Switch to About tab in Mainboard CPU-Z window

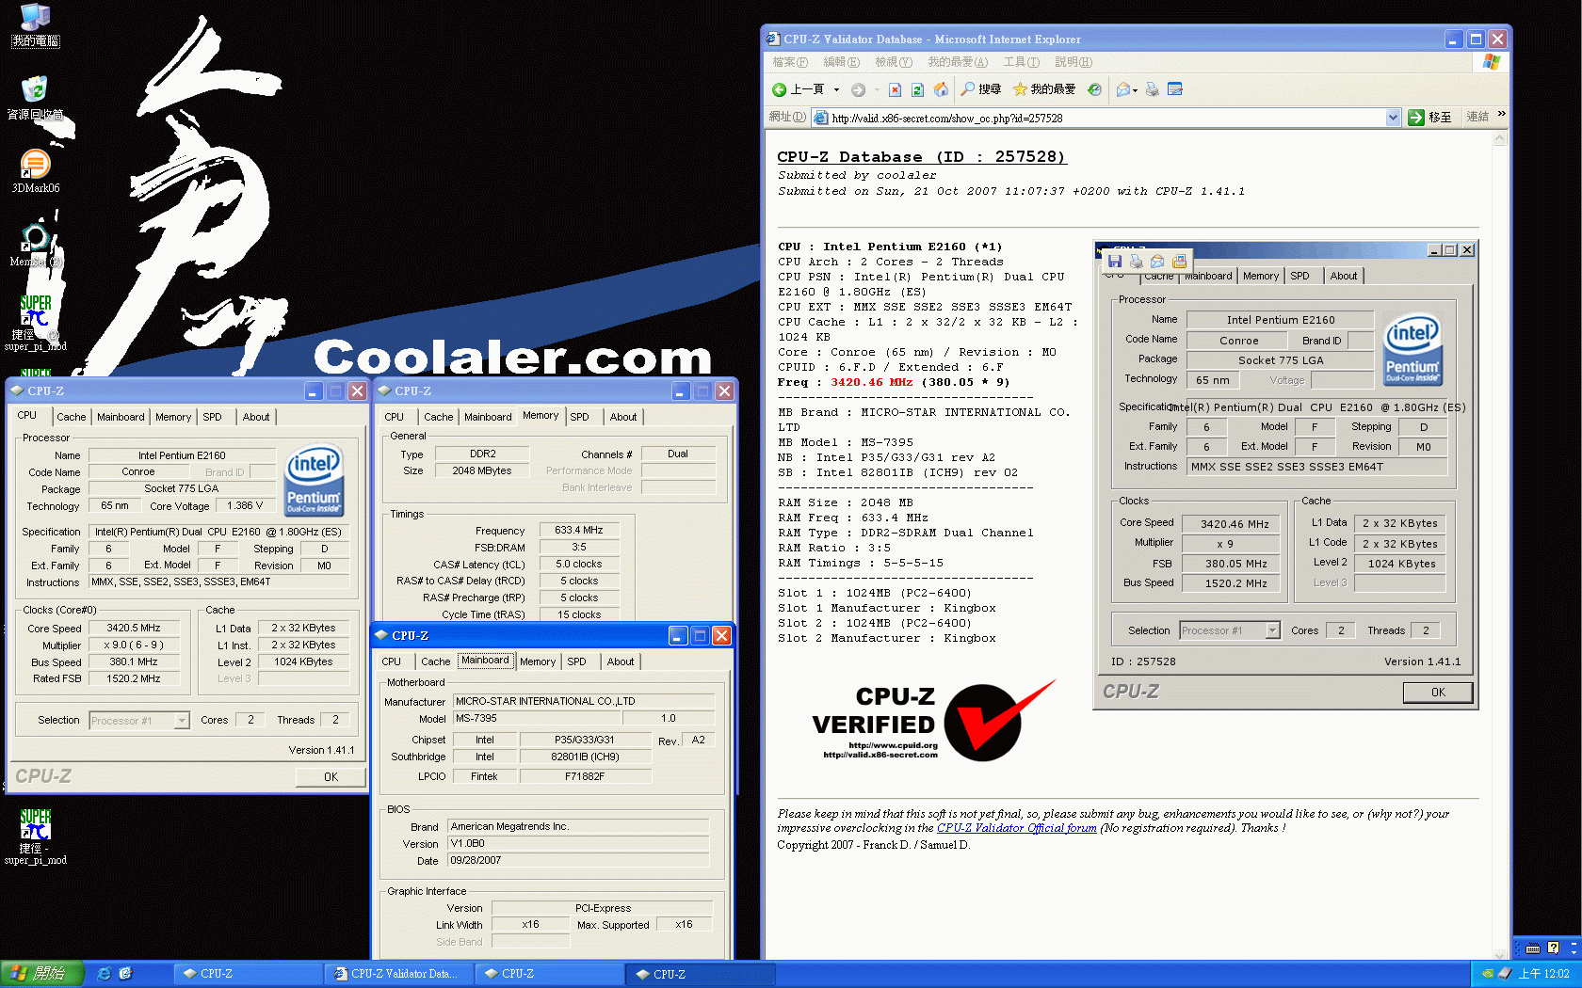(x=621, y=661)
